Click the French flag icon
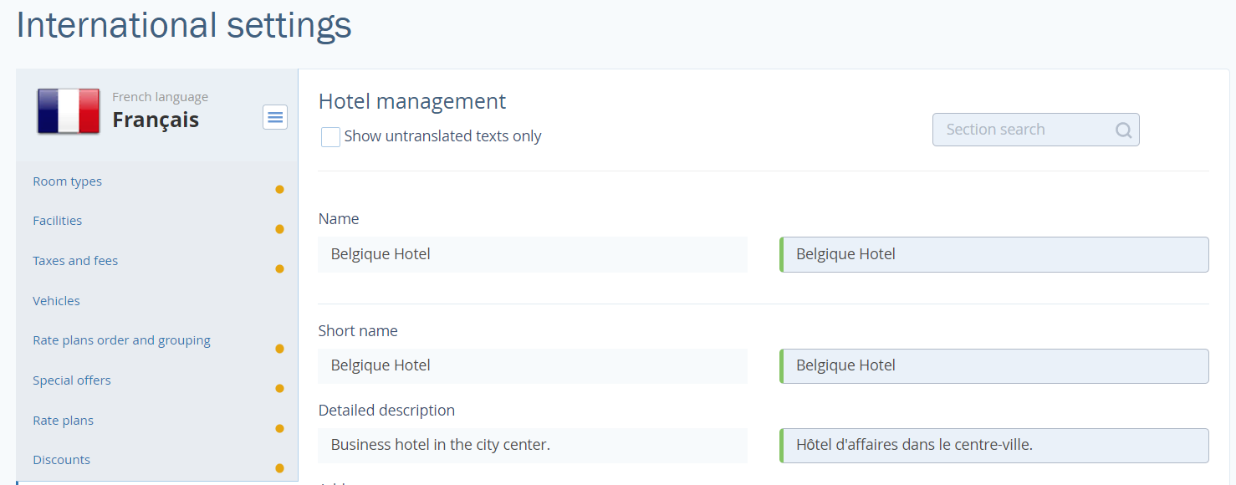 coord(69,111)
